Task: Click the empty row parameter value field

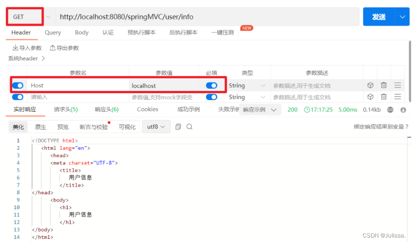Action: click(164, 97)
